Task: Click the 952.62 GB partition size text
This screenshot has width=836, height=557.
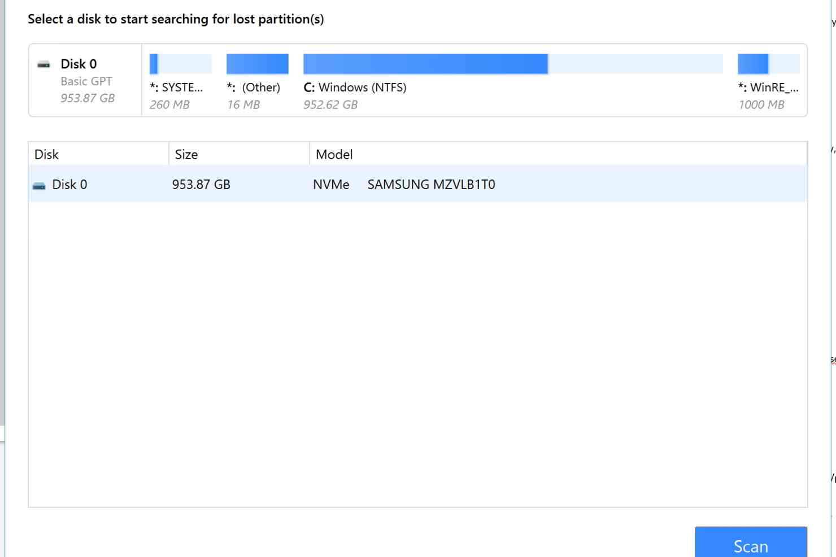Action: click(330, 104)
